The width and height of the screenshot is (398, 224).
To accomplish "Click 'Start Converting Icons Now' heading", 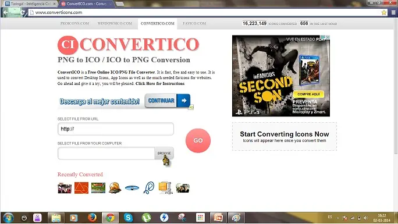I will (285, 134).
